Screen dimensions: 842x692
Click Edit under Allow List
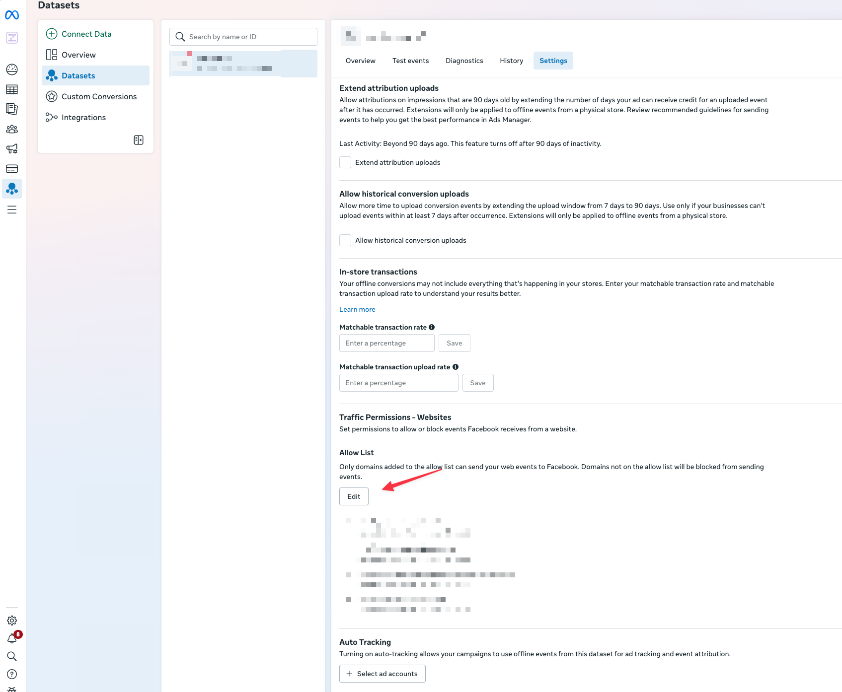(354, 496)
